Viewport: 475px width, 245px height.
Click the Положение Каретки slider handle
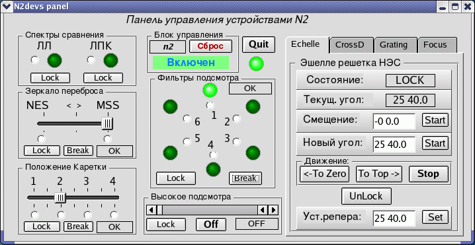click(x=60, y=198)
